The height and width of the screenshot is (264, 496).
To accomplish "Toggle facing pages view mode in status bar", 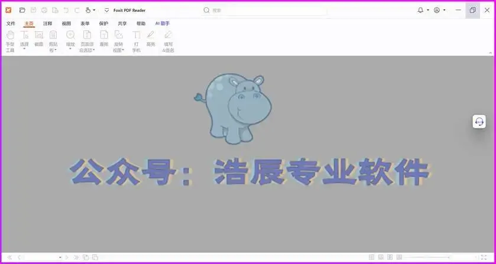I will click(390, 258).
